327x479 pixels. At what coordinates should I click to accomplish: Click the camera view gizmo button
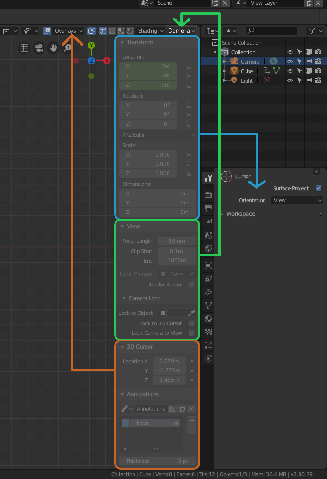(39, 47)
